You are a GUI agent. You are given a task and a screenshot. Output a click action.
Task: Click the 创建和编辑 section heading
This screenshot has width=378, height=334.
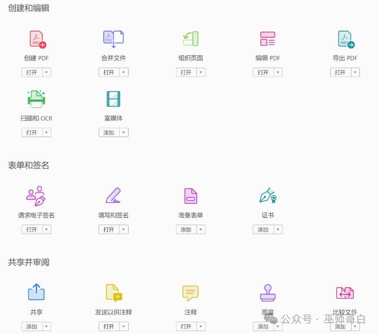[x=29, y=8]
